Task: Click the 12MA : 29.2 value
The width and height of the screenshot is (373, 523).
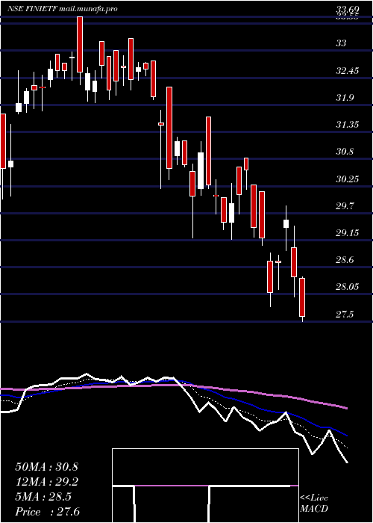Action: [x=46, y=482]
